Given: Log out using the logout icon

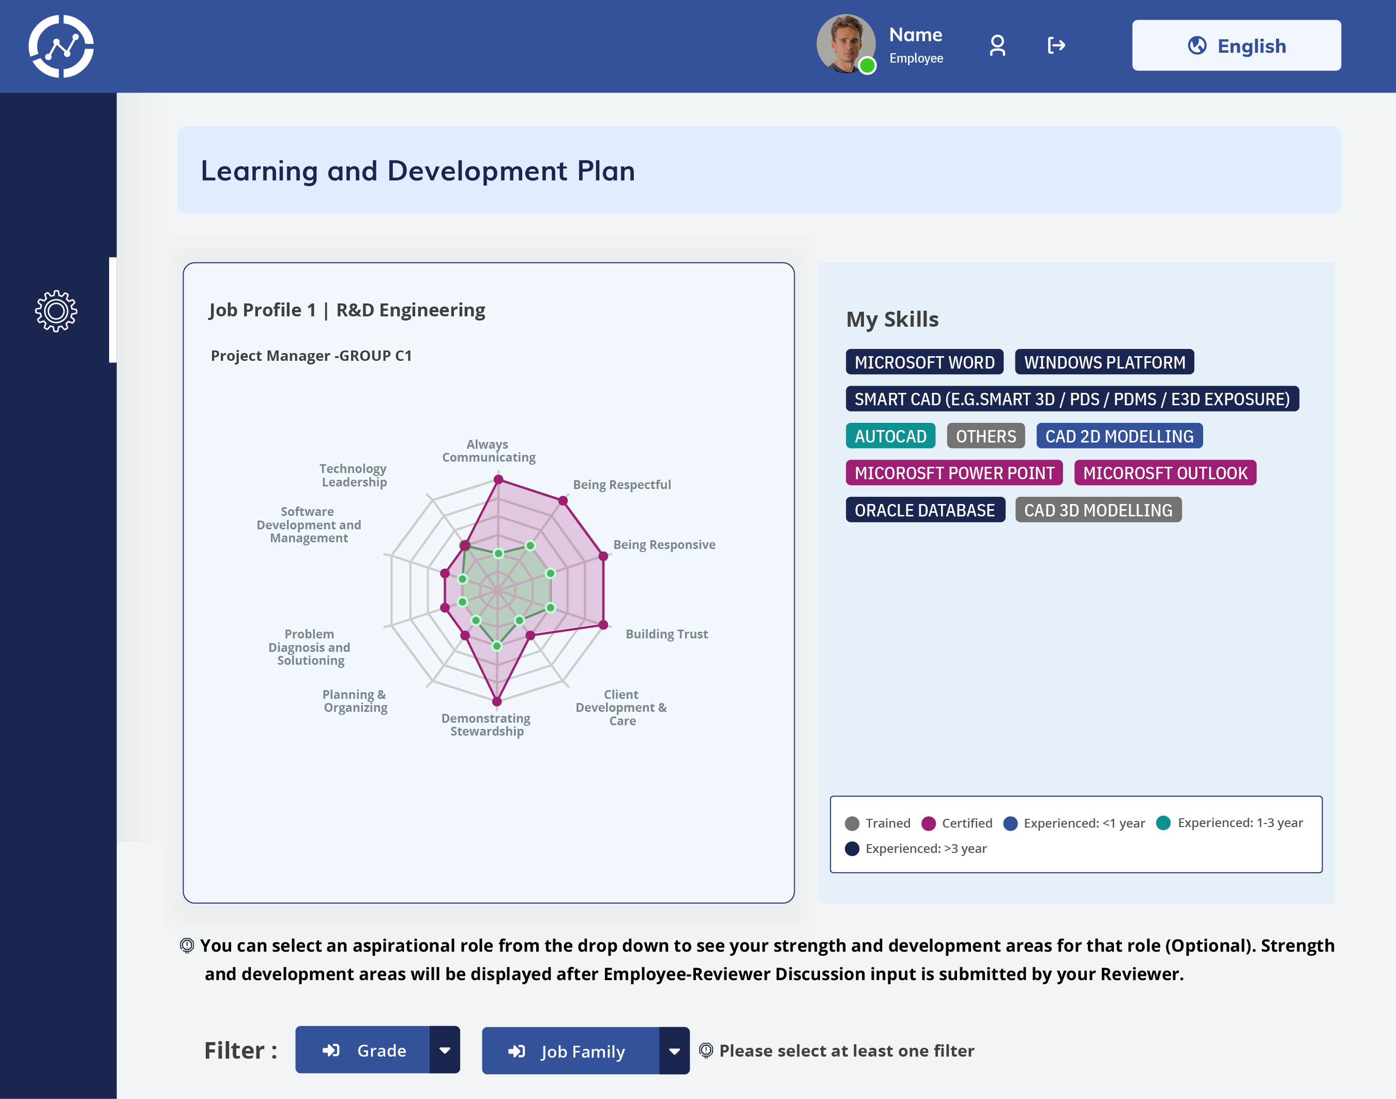Looking at the screenshot, I should click(1057, 45).
